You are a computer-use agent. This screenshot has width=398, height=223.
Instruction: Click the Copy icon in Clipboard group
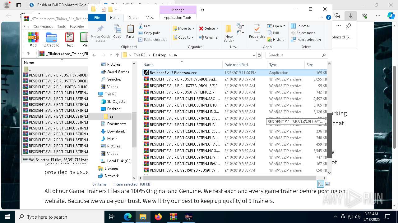117,31
